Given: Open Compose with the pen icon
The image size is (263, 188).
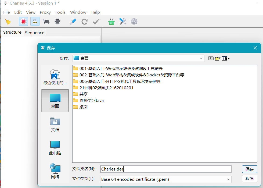Looking at the screenshot, I should click(x=73, y=22).
